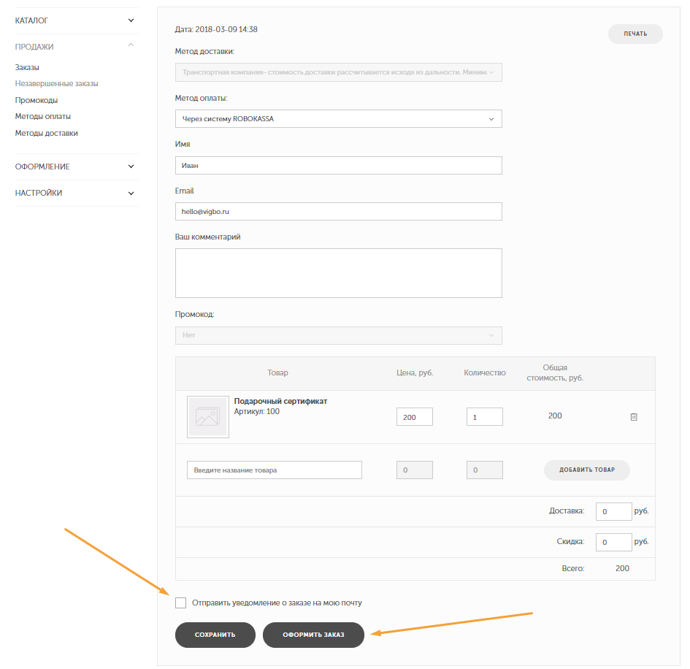Open the Метод оплаты ROBOKASSA dropdown

pyautogui.click(x=338, y=119)
